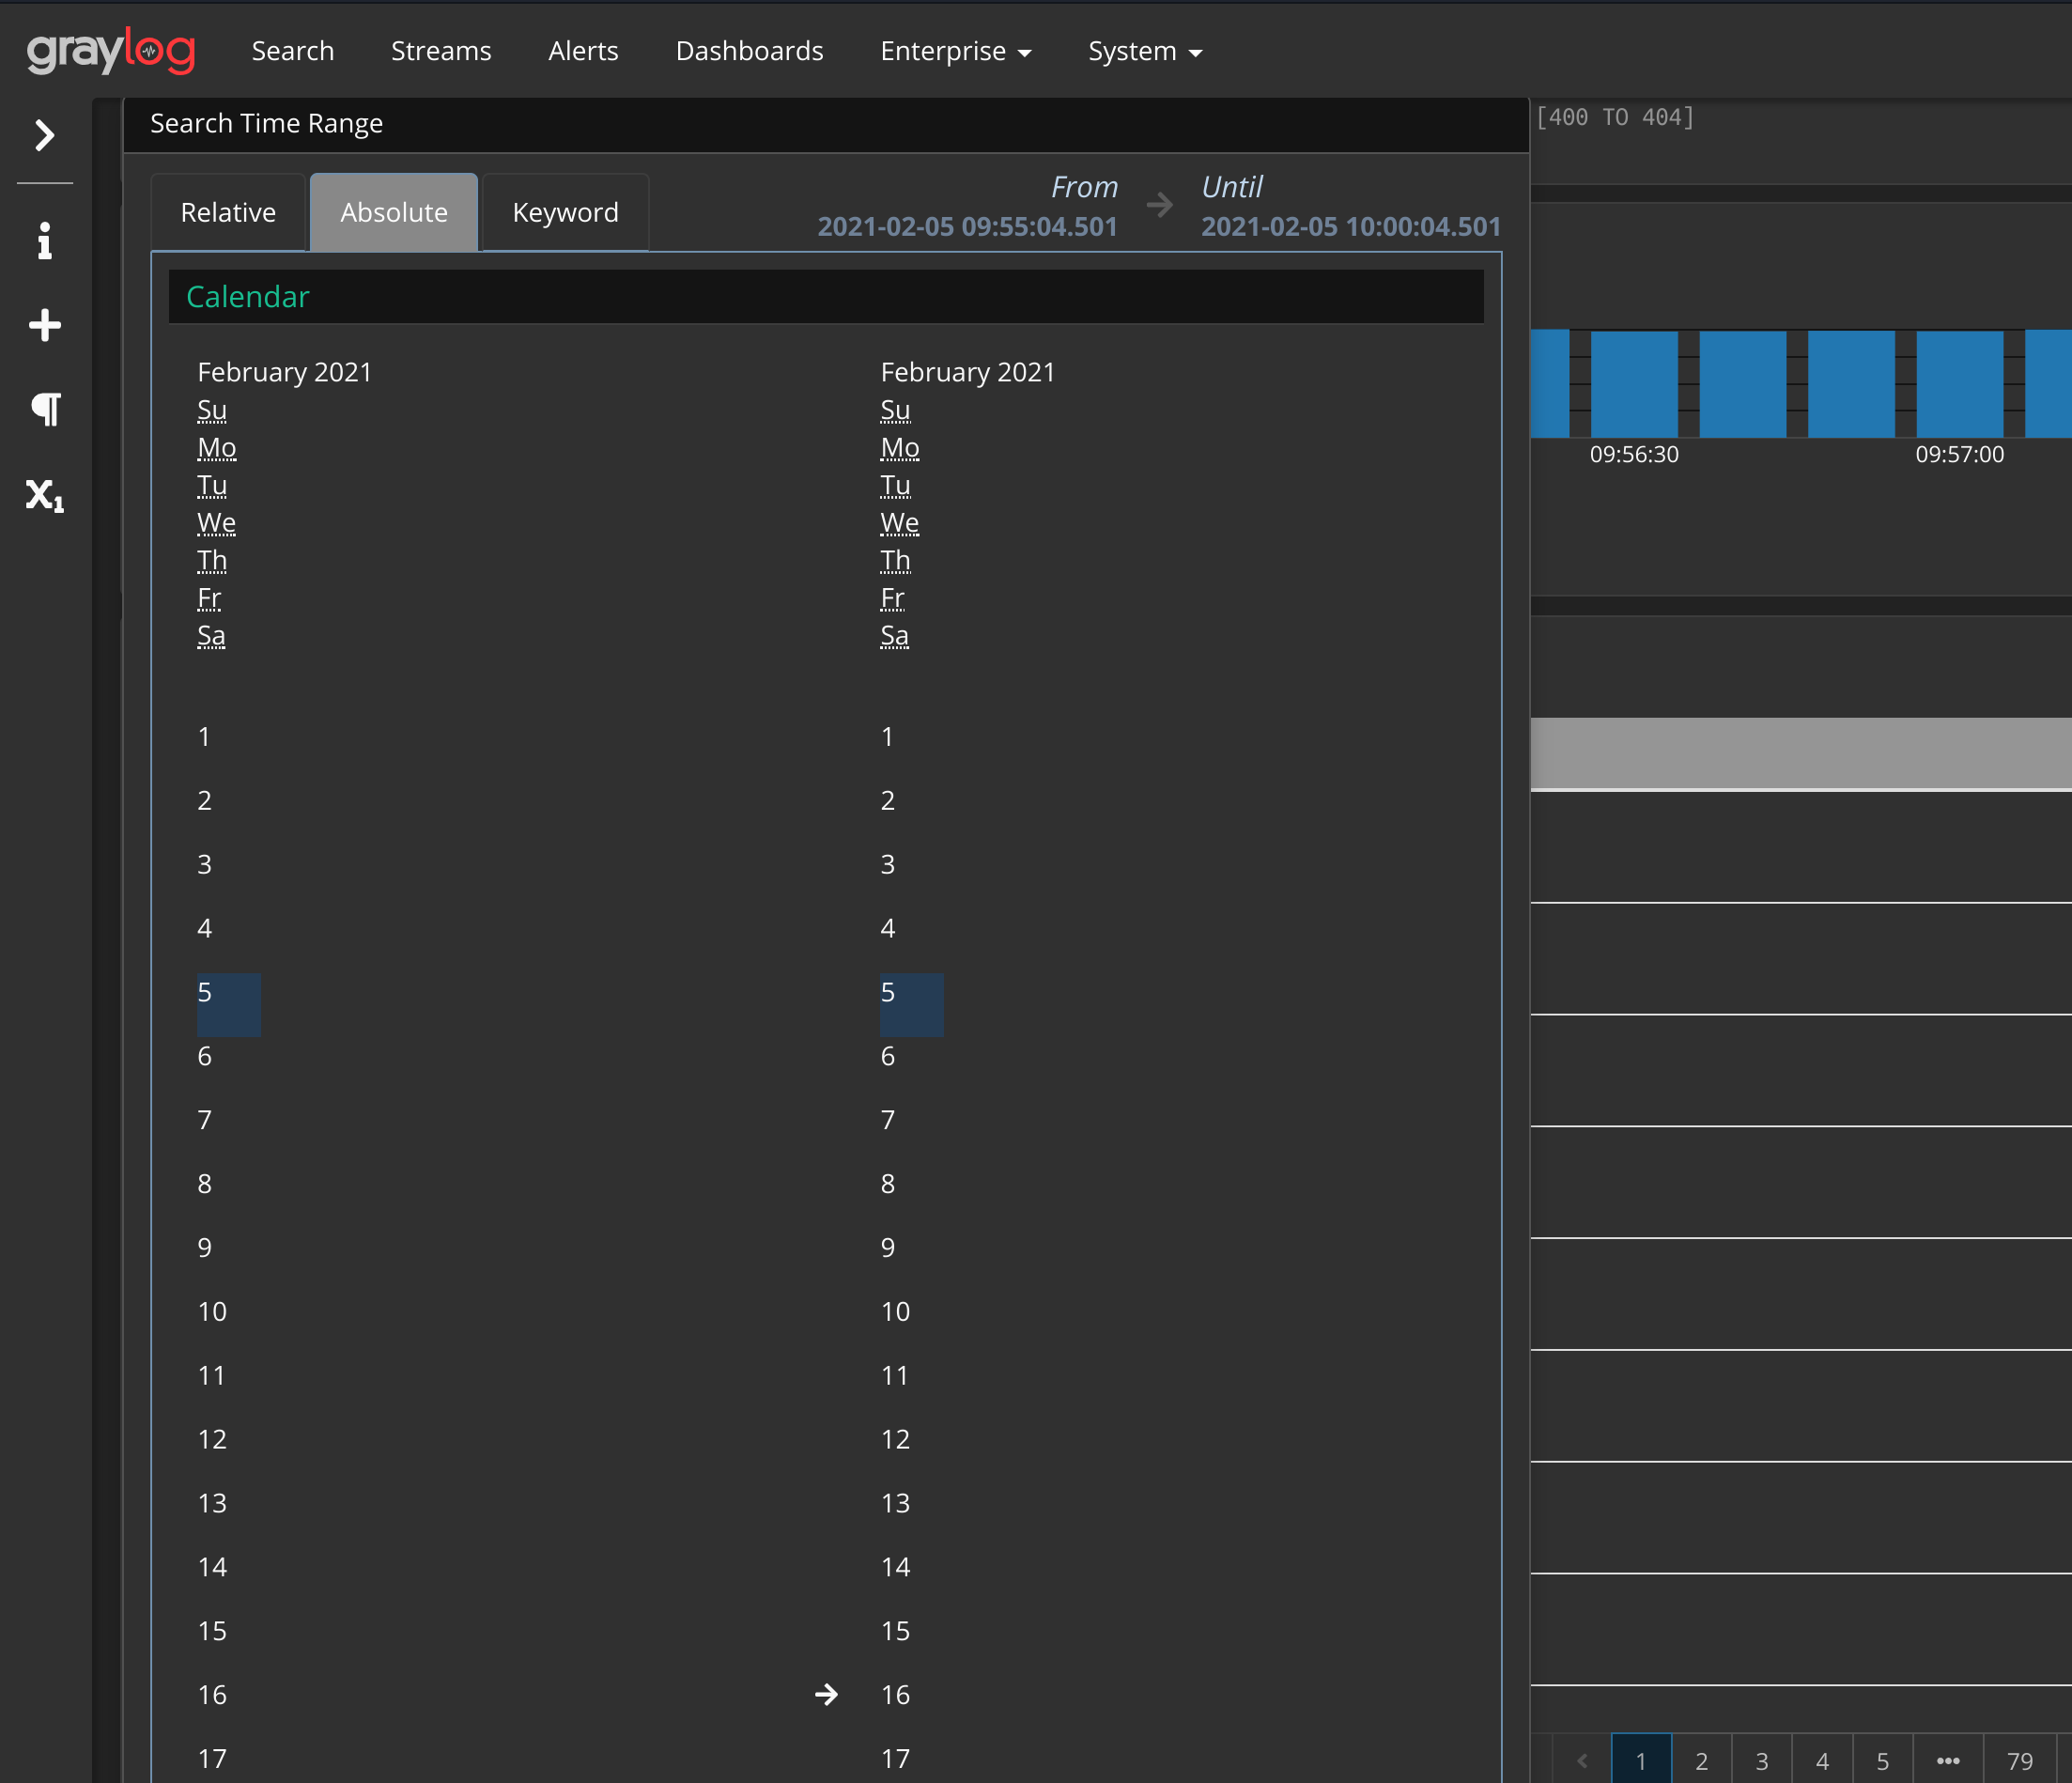Open the System dropdown menu
The image size is (2072, 1783).
point(1144,51)
